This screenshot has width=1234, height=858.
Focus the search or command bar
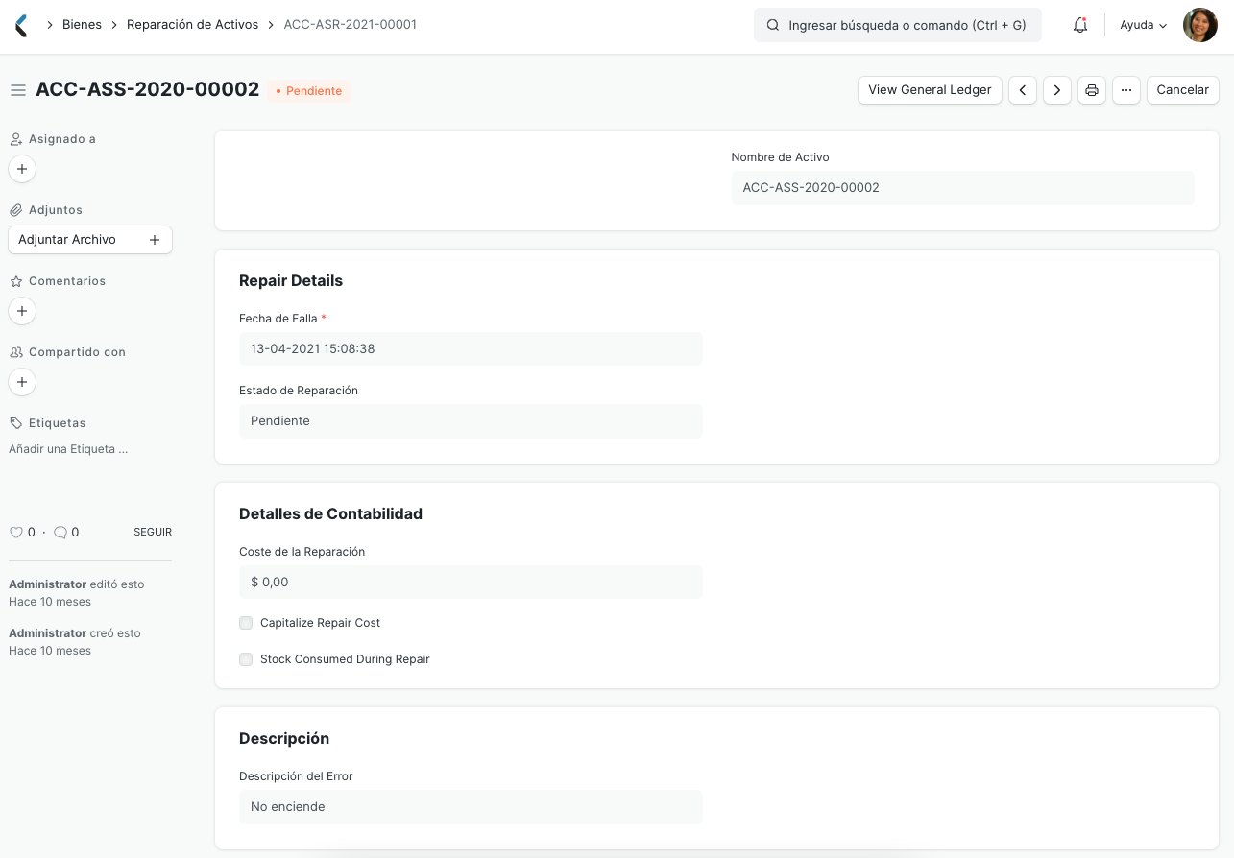pyautogui.click(x=898, y=25)
